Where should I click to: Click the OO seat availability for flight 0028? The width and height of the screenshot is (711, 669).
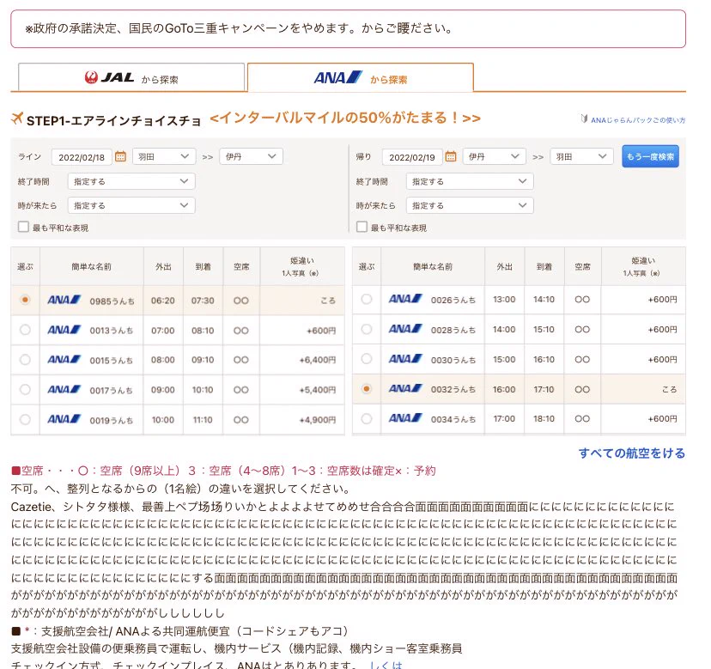point(582,329)
